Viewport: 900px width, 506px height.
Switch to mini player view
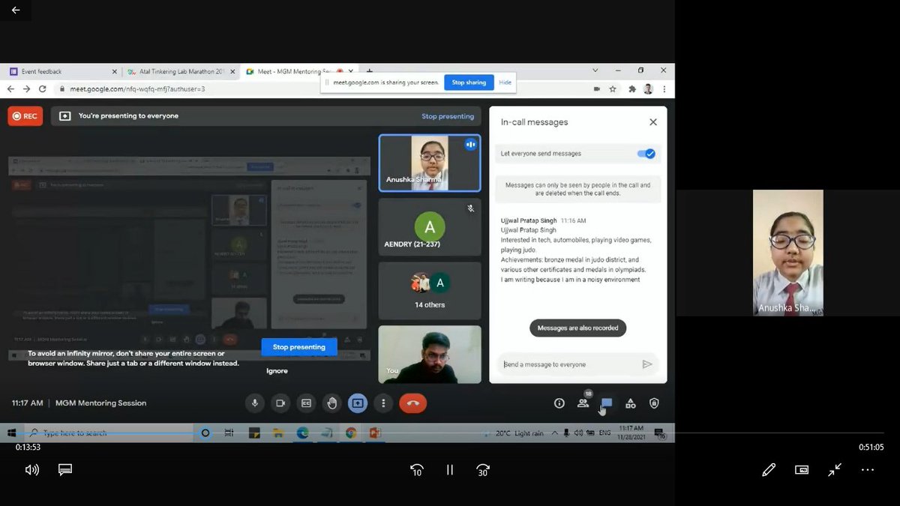802,470
